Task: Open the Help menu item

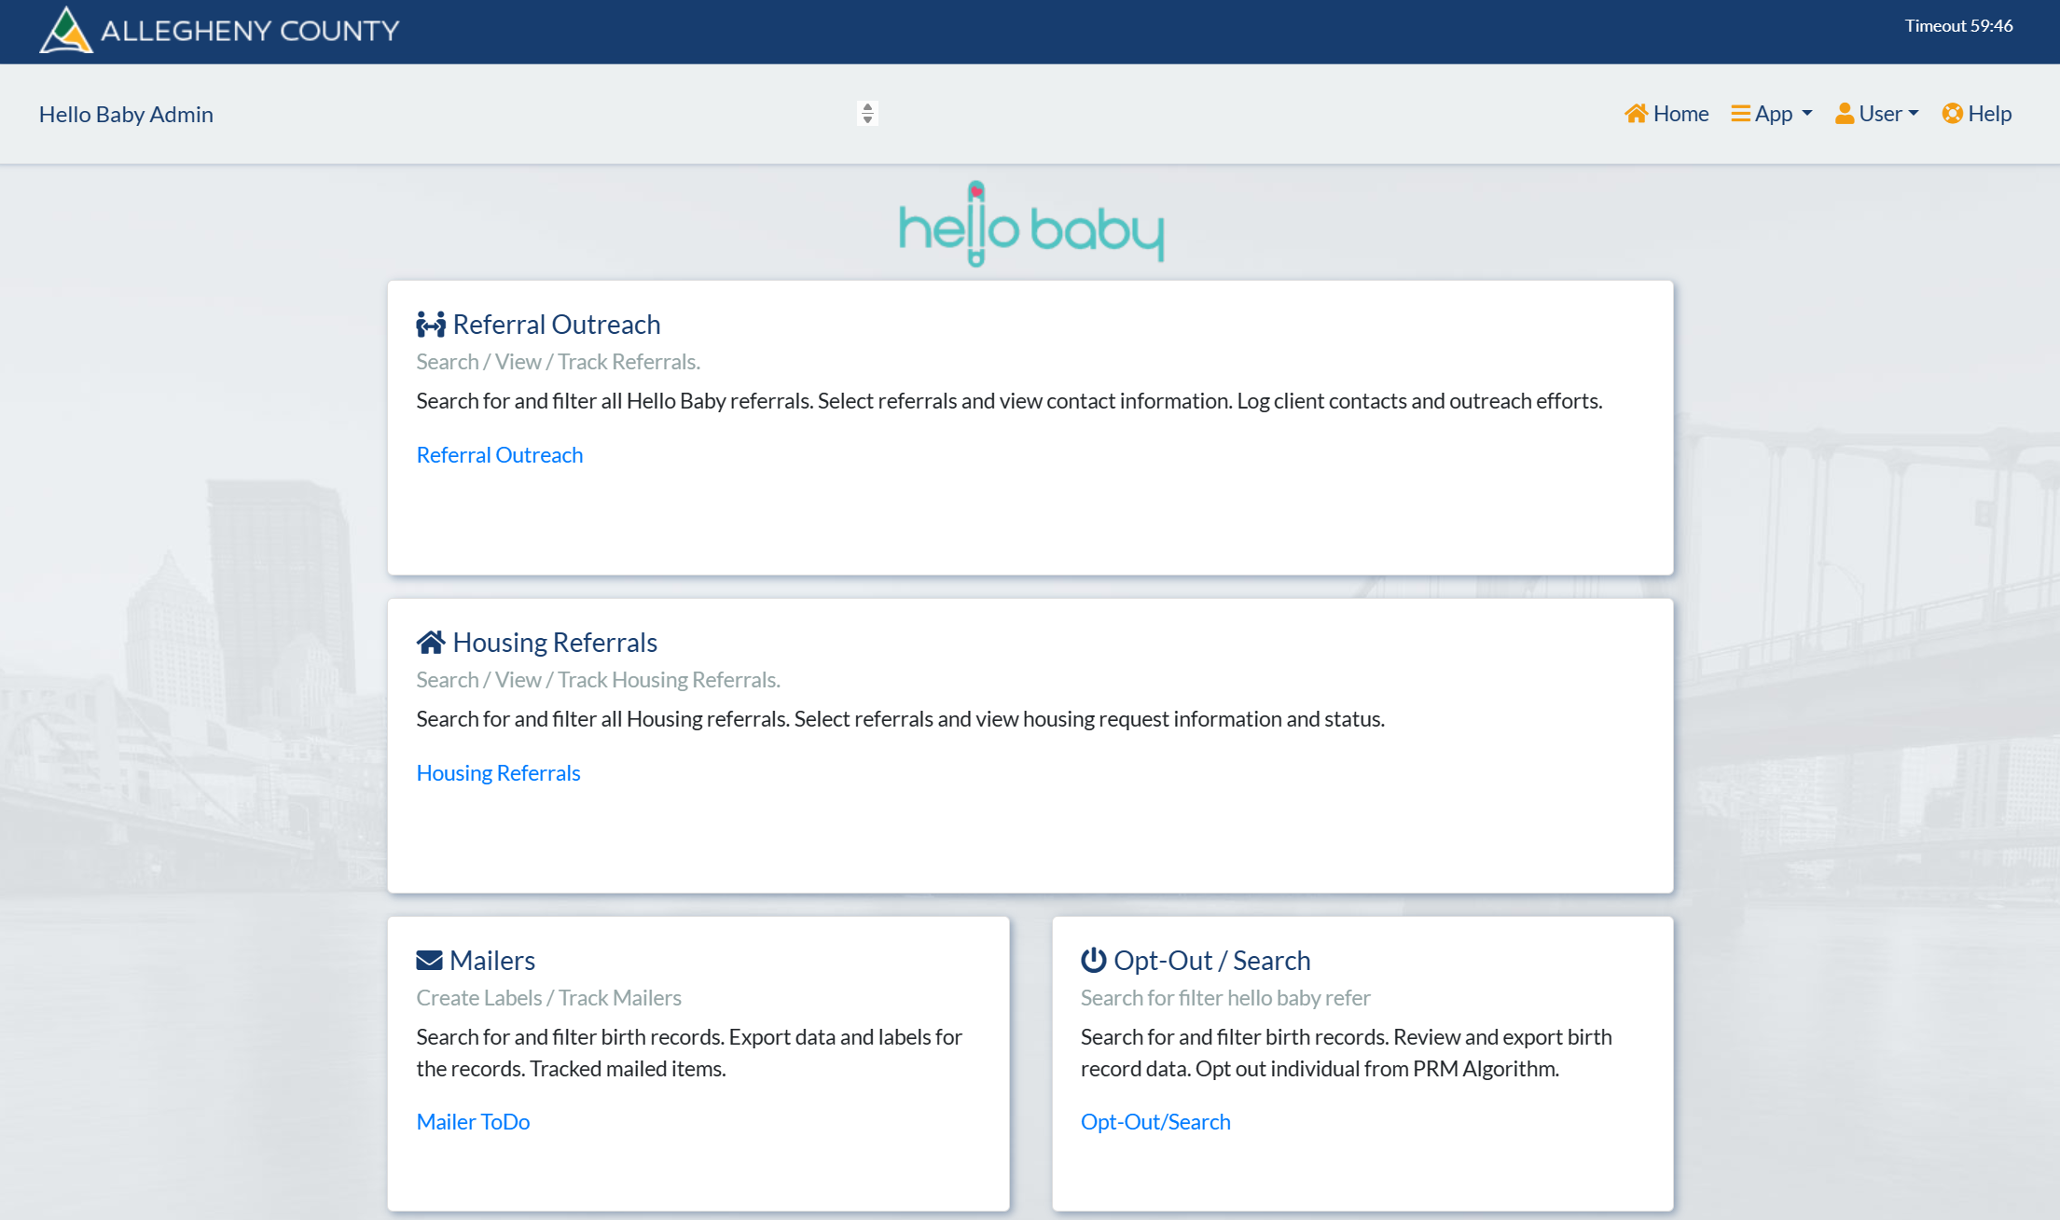Action: (1977, 114)
